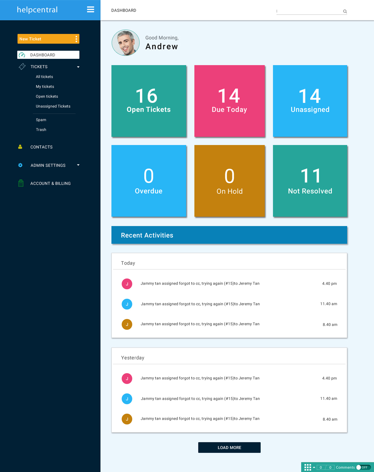This screenshot has height=472, width=374.
Task: Click the blue J avatar at Today 11.40 am
Action: (127, 304)
